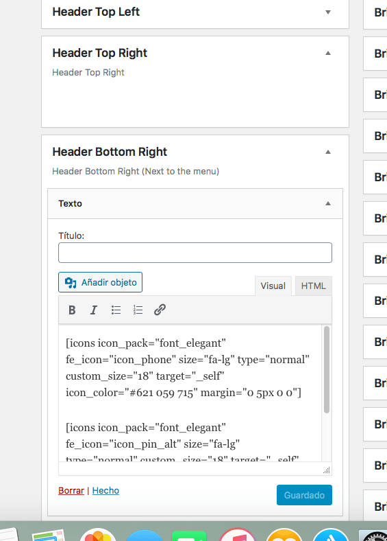The width and height of the screenshot is (387, 541).
Task: Insert a bulleted list in the editor
Action: pos(116,310)
